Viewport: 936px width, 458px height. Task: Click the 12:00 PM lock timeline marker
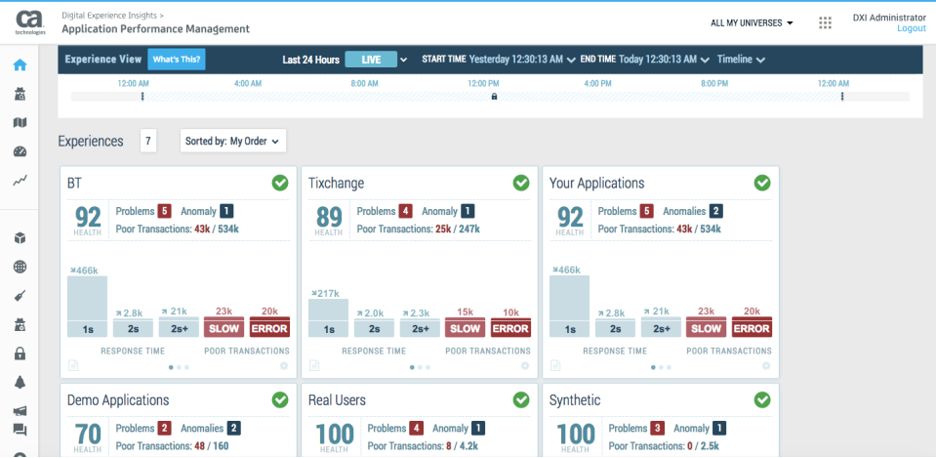click(494, 97)
